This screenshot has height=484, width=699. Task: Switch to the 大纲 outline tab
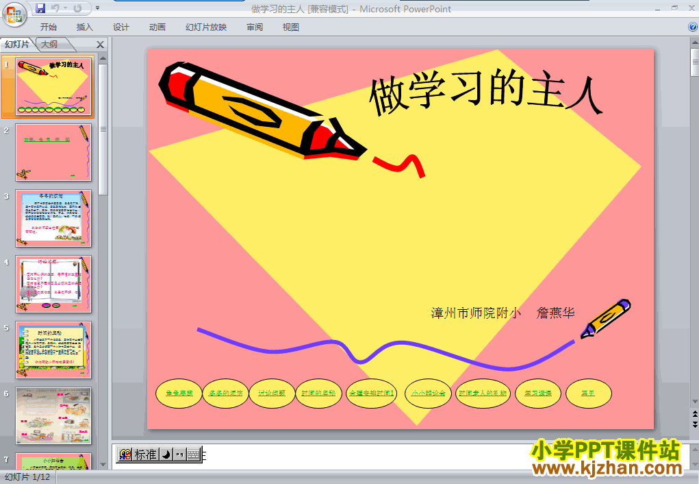(x=50, y=44)
